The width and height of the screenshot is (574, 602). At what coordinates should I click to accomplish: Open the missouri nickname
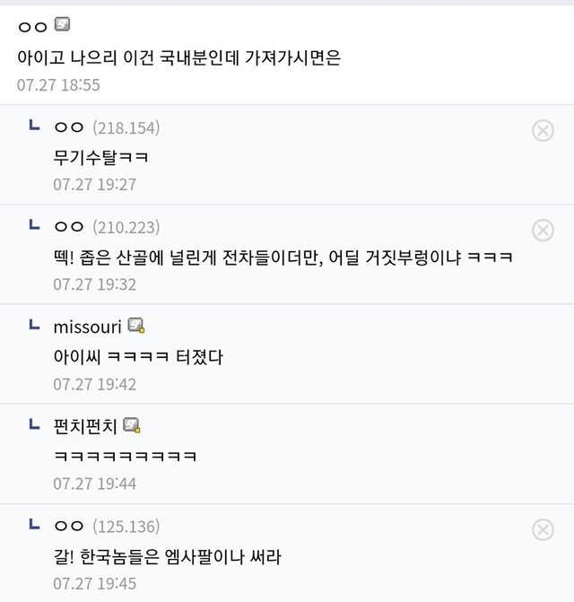coord(87,326)
